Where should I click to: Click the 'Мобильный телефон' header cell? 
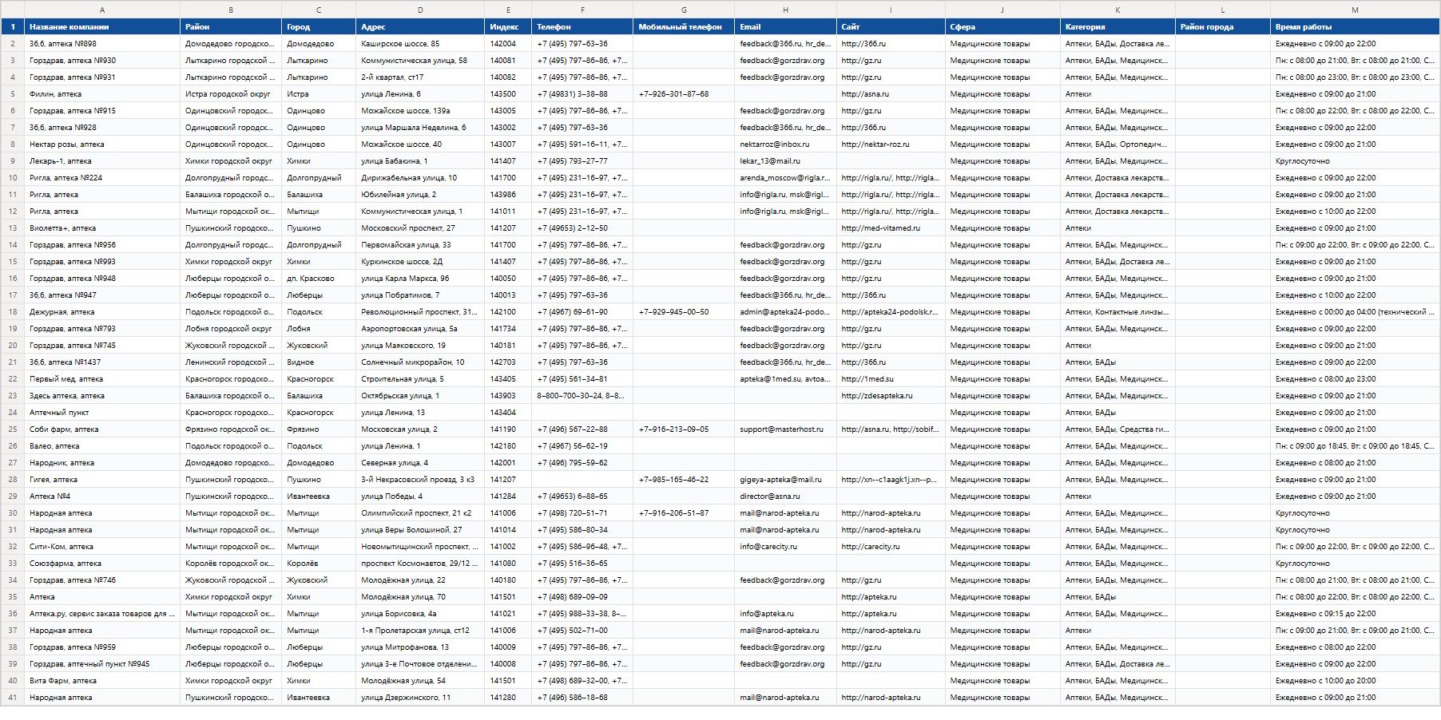coord(684,27)
